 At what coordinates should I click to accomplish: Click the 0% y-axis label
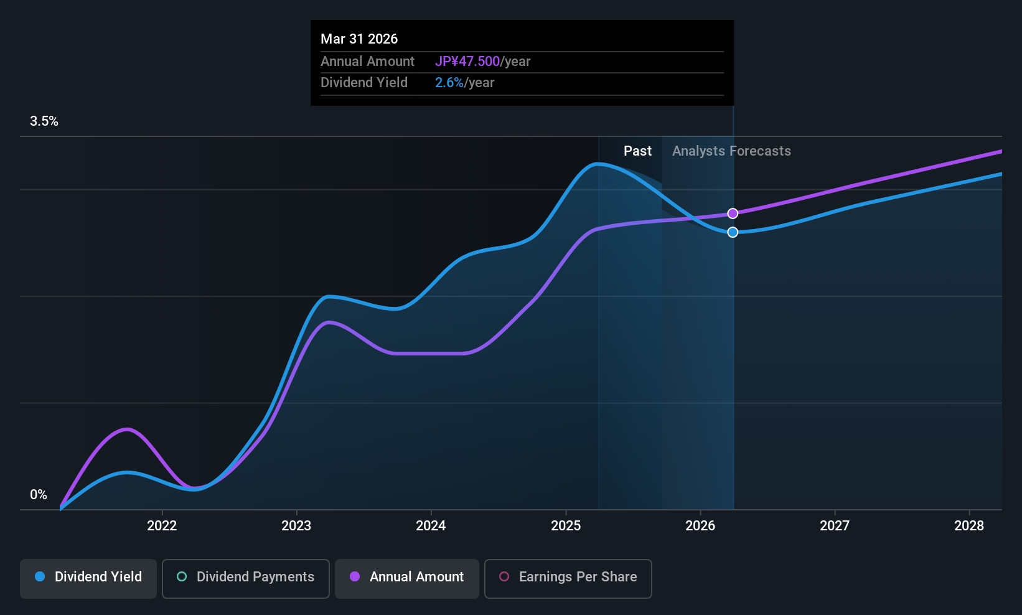coord(39,495)
